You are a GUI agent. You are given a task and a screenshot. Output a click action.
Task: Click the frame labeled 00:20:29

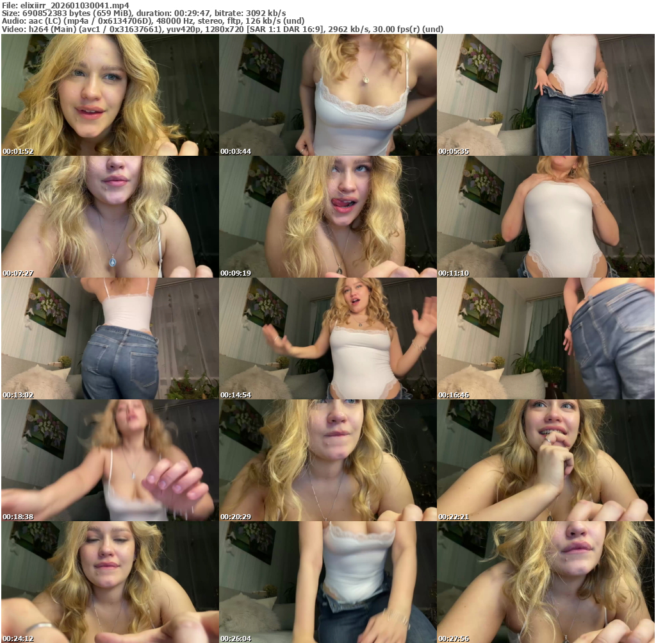328,460
